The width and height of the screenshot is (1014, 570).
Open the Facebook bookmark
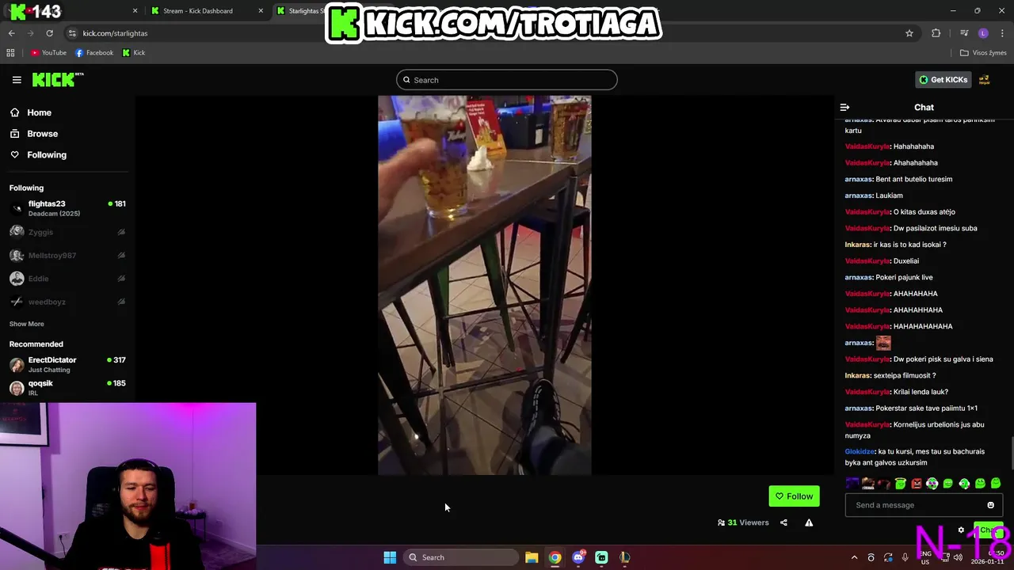(94, 53)
